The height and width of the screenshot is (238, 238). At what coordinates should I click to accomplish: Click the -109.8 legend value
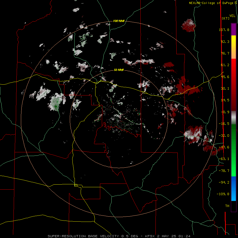223,194
